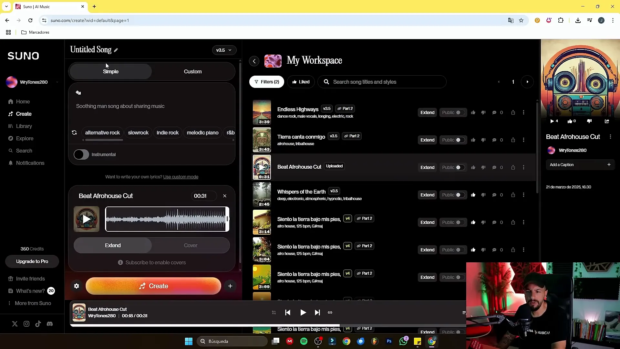Screen dimensions: 620x349
Task: Open Suno's Instagram link
Action: tap(26, 324)
